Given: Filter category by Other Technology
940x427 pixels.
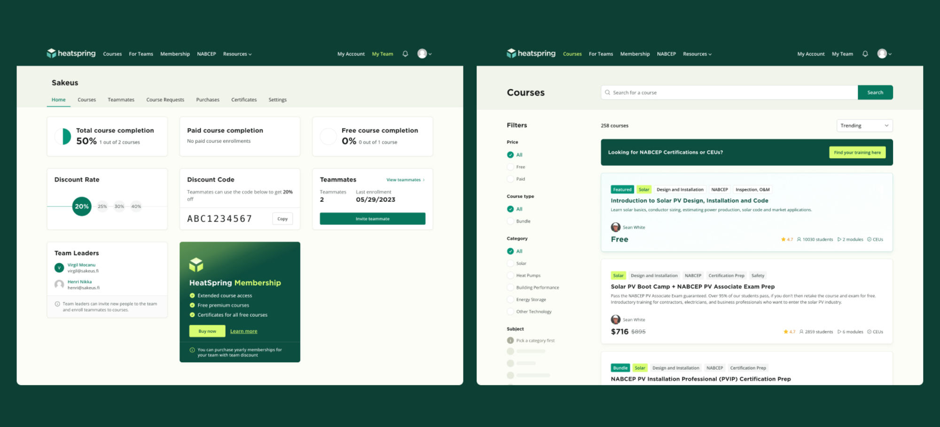Looking at the screenshot, I should 510,312.
